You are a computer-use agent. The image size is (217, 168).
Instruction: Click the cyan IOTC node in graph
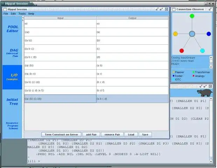tap(202, 51)
